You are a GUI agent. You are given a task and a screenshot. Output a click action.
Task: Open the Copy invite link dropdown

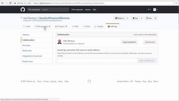point(129,42)
